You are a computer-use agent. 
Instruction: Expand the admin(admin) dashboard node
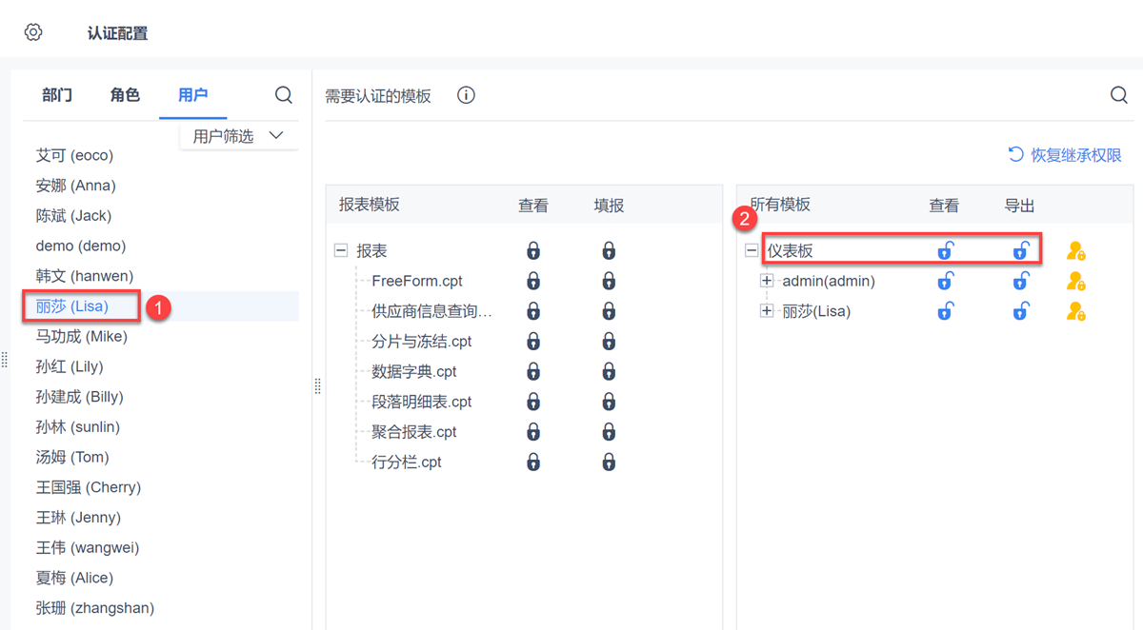pos(767,282)
